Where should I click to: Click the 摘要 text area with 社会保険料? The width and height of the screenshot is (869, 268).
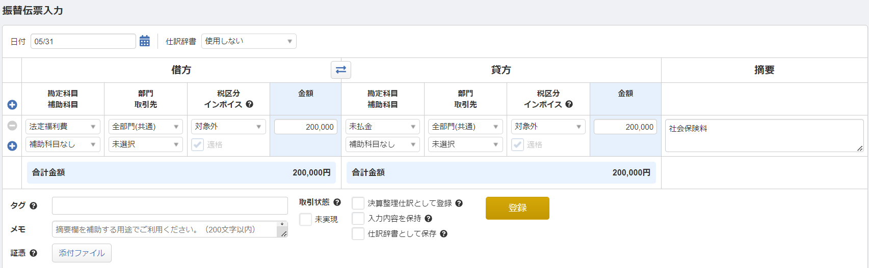pyautogui.click(x=763, y=135)
